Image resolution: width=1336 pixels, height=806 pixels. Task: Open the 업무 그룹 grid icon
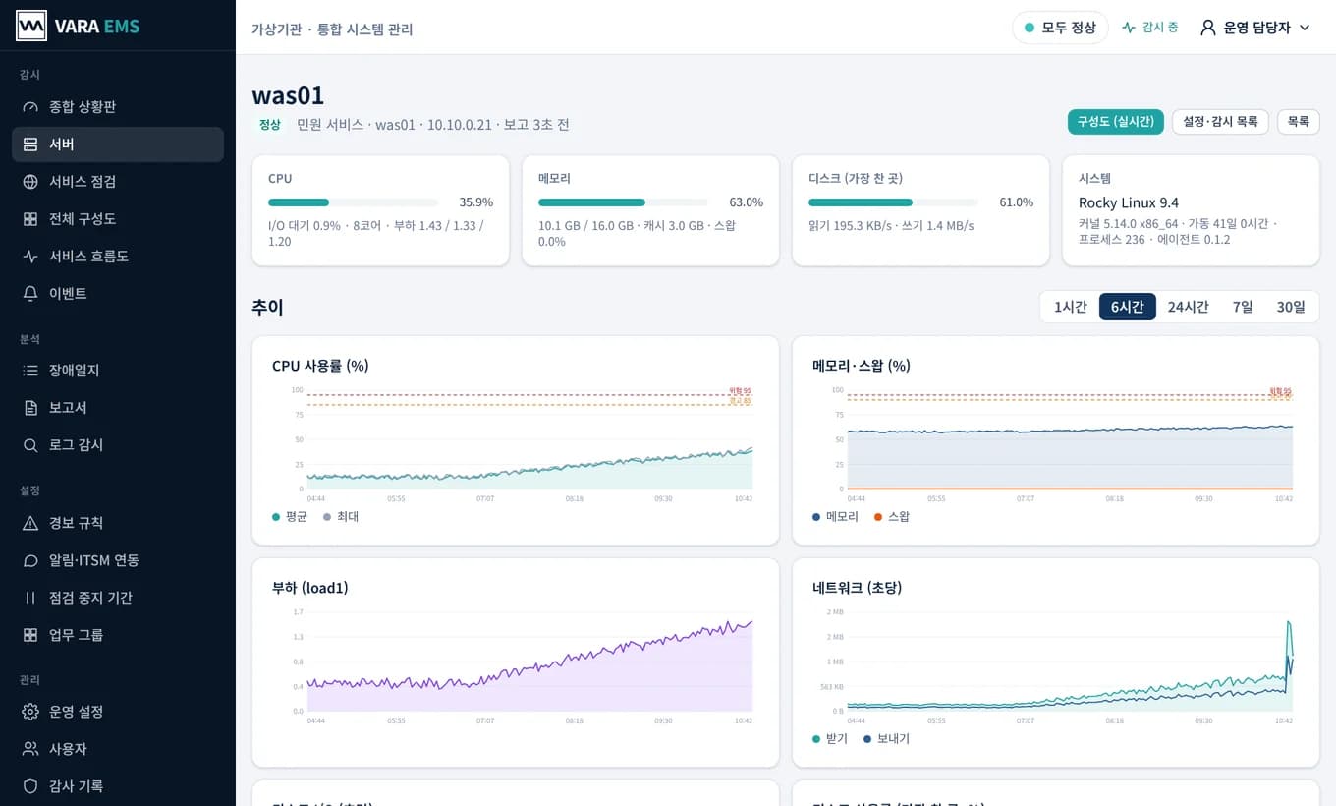30,634
